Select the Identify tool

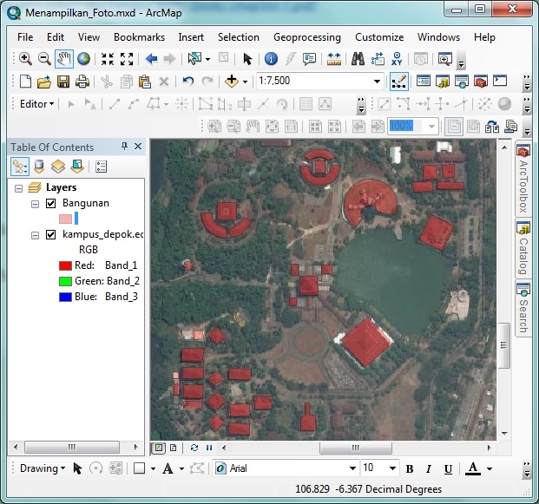pos(270,59)
